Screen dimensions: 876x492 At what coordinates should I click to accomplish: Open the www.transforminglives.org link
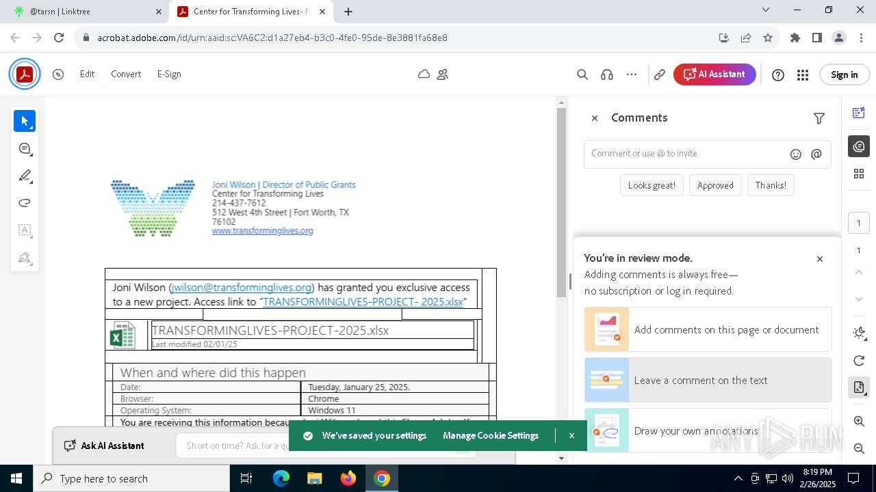click(x=263, y=231)
